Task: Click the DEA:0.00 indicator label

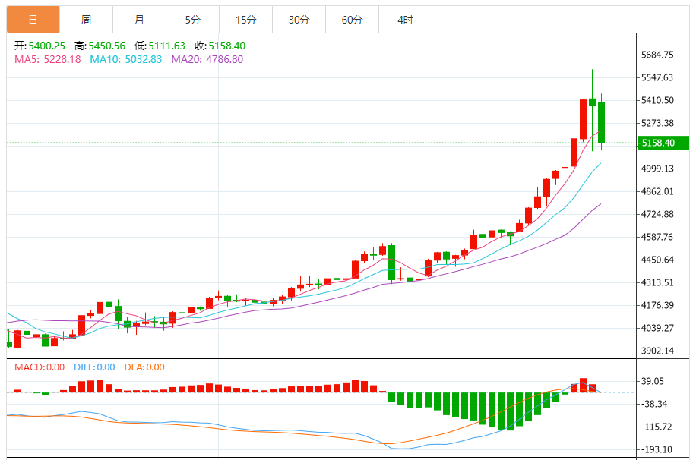Action: click(x=144, y=367)
